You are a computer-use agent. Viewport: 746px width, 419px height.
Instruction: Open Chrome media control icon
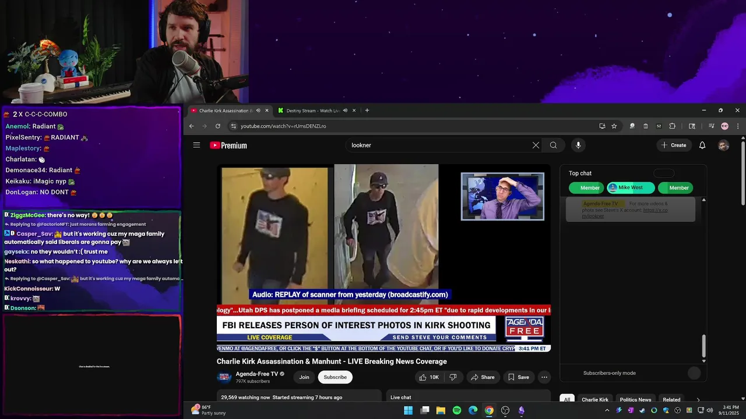pyautogui.click(x=711, y=126)
